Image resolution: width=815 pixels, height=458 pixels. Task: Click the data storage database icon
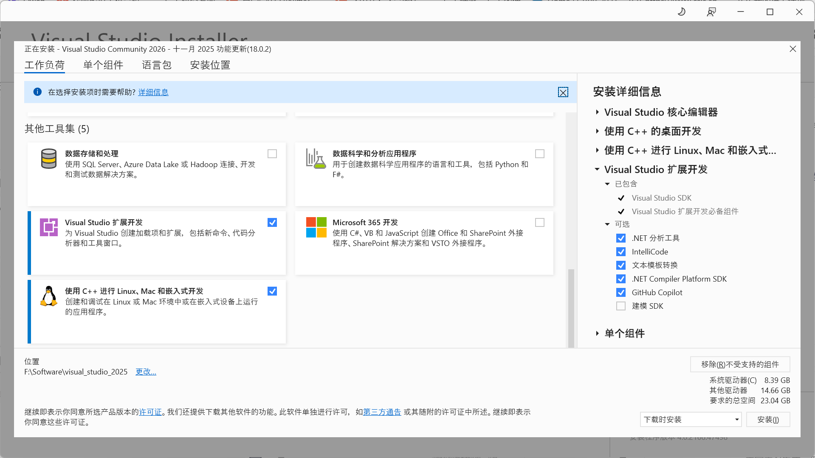(49, 159)
